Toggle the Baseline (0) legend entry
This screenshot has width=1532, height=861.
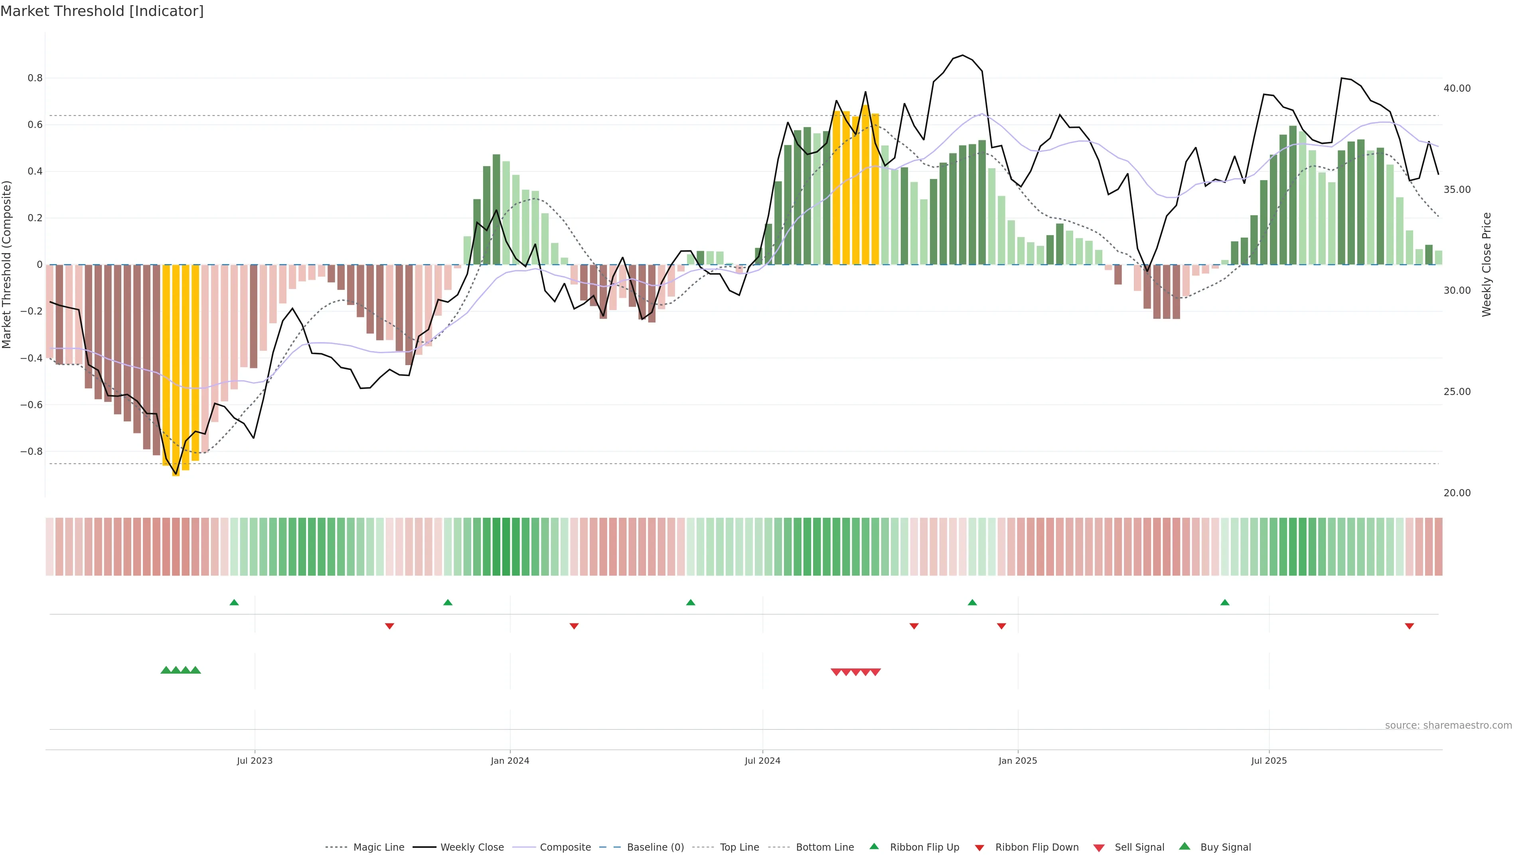tap(655, 847)
